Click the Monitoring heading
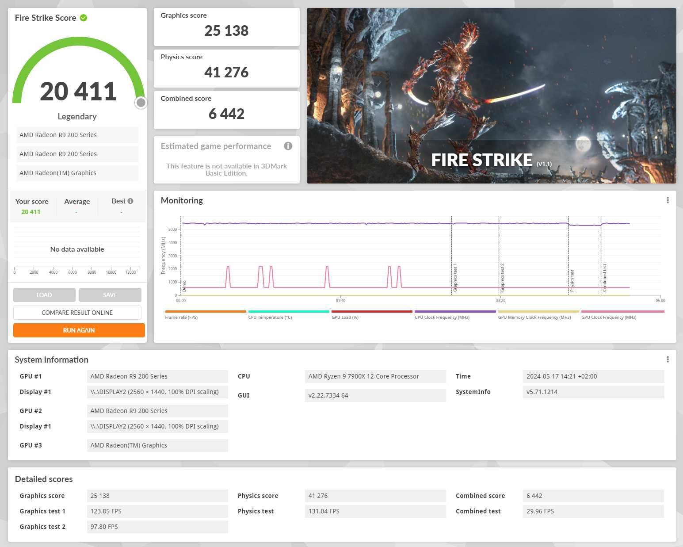 point(182,200)
